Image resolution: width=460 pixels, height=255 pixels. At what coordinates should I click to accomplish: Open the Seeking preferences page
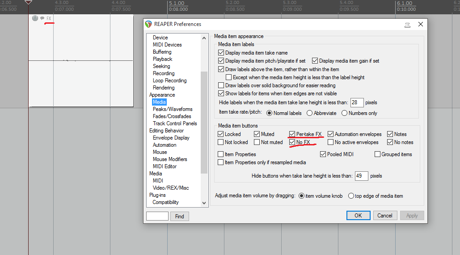point(161,66)
